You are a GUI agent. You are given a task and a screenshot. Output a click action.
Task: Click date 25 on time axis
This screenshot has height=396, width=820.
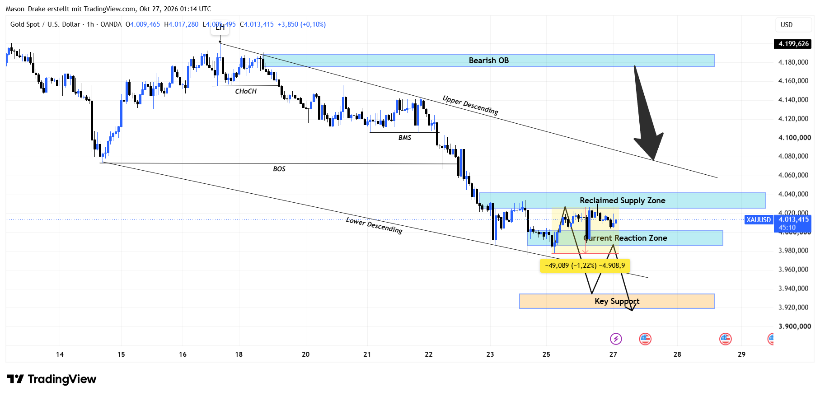[546, 354]
